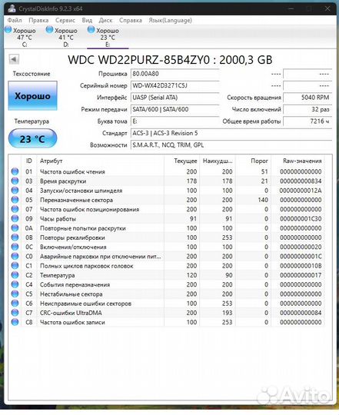Click the status icon for attribute C1

(x=15, y=266)
